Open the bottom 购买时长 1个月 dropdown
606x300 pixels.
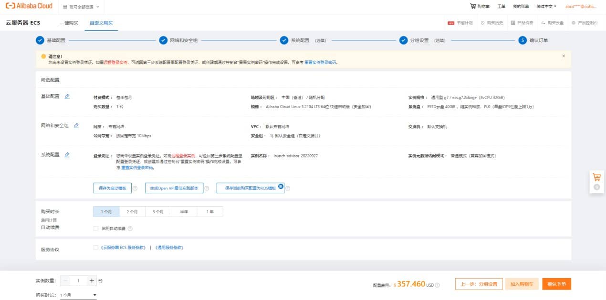point(78,295)
